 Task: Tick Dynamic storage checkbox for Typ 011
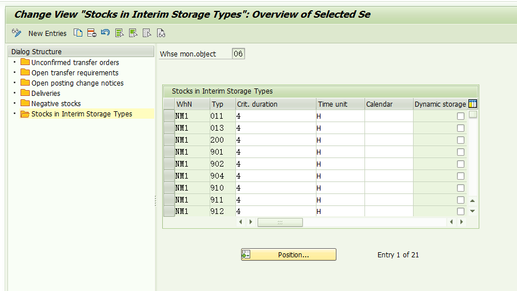point(460,116)
